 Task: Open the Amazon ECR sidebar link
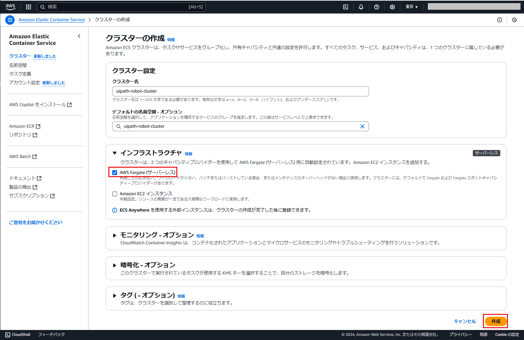tap(22, 126)
